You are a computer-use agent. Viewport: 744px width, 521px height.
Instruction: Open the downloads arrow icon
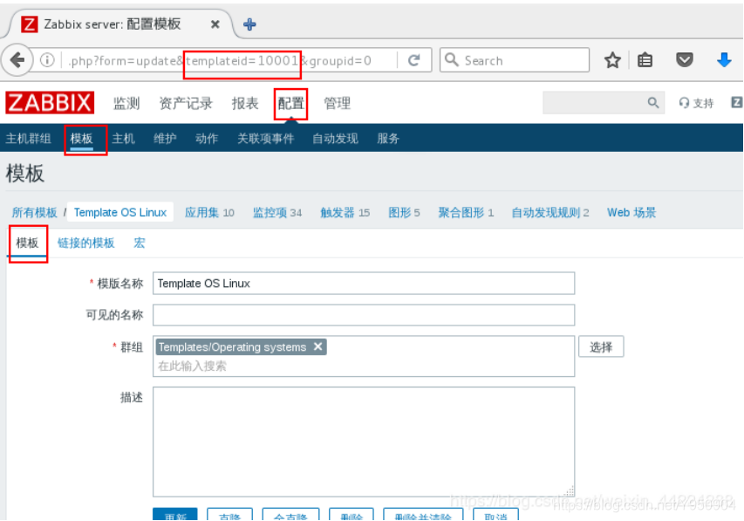coord(724,60)
